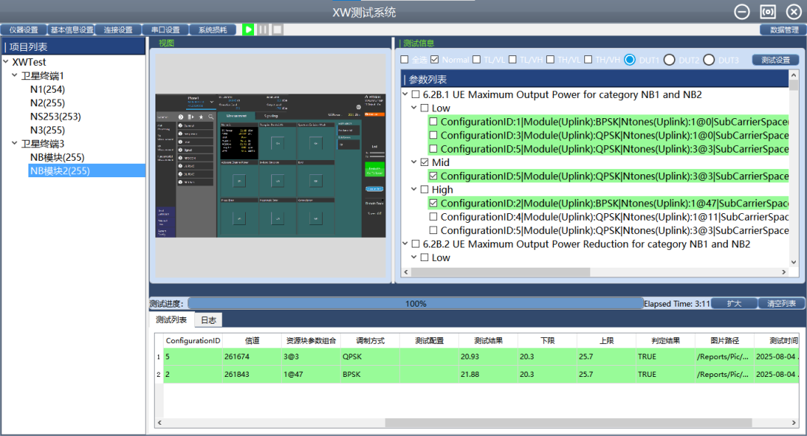Open the 仪器设置 menu
The height and width of the screenshot is (436, 807).
tap(23, 30)
